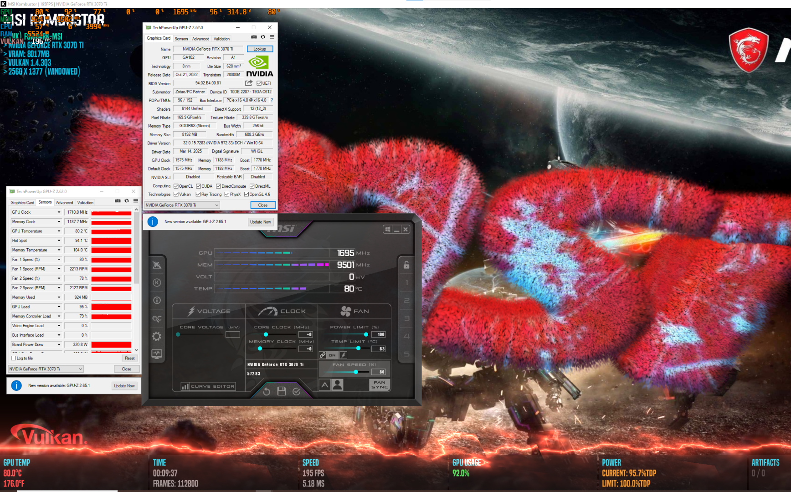791x492 pixels.
Task: Select Afterburner profile slot 5
Action: coord(406,354)
